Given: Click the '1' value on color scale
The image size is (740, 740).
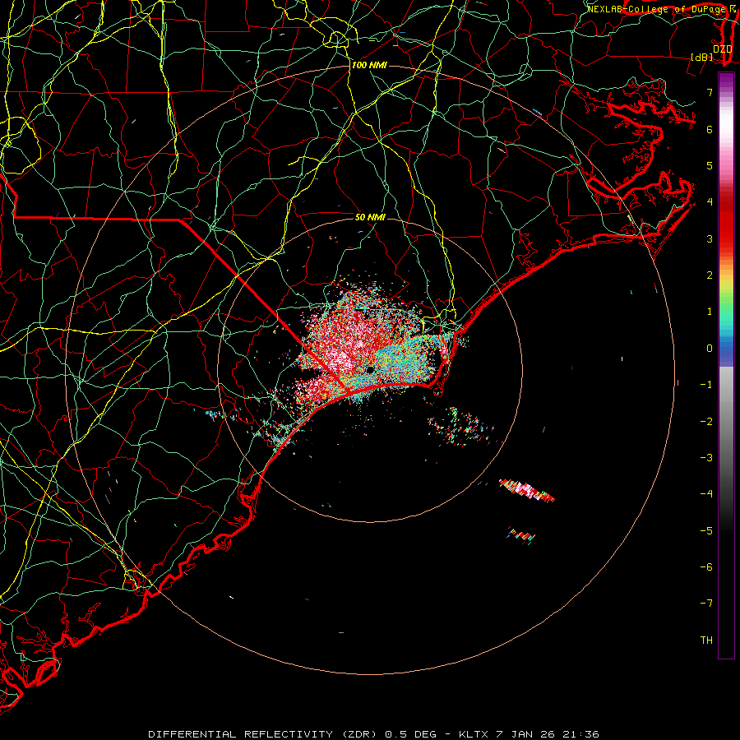Looking at the screenshot, I should click(710, 312).
